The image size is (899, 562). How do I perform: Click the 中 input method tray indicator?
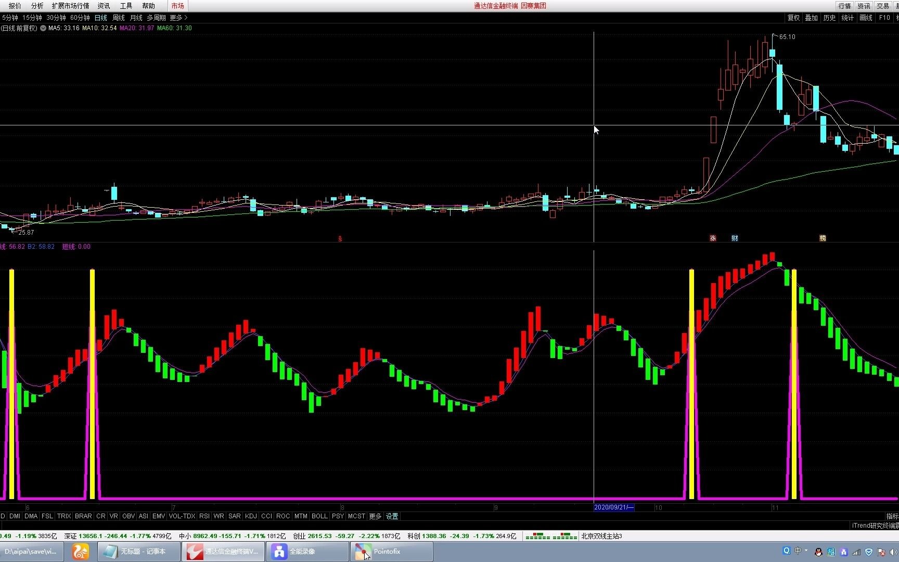pos(798,551)
